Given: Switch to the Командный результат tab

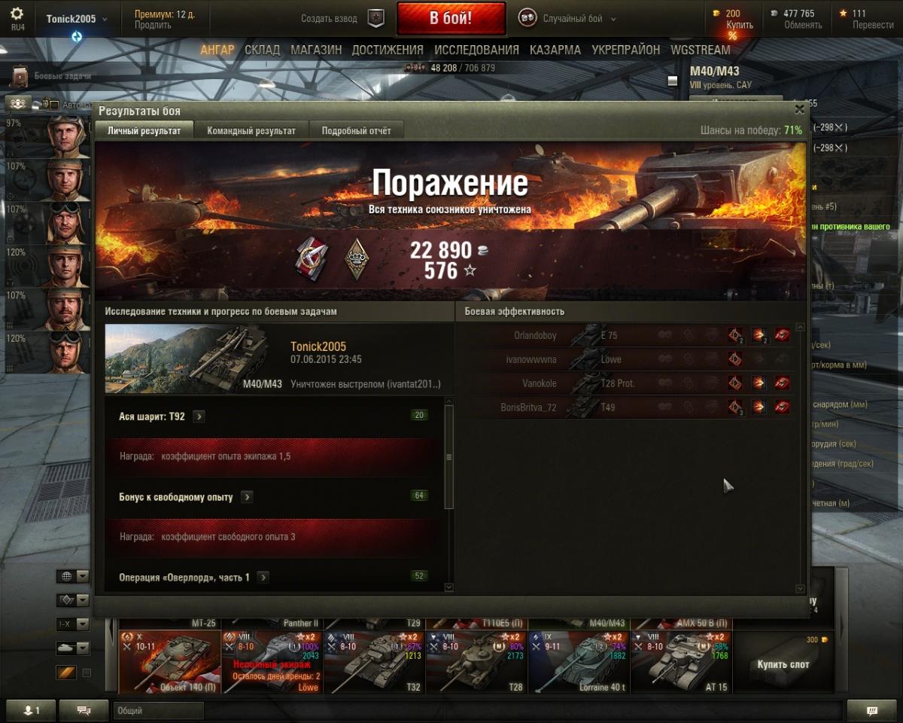Looking at the screenshot, I should coord(251,130).
